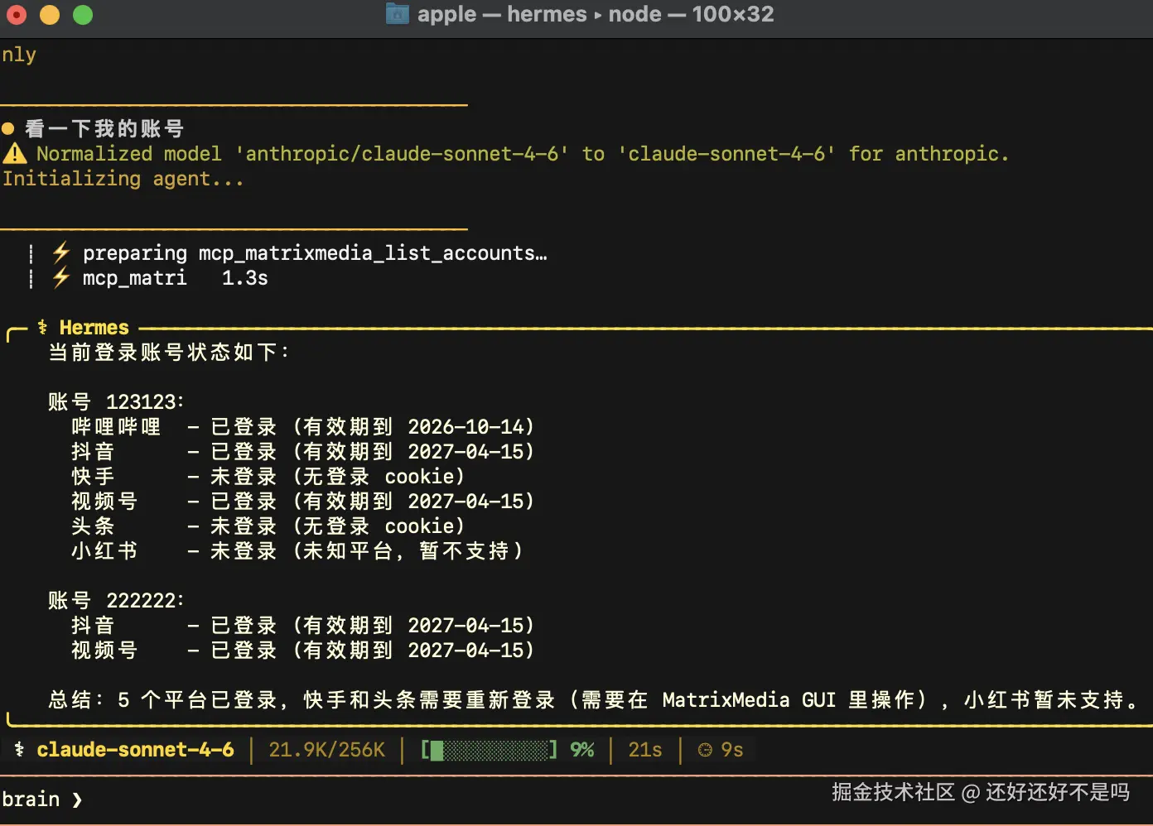Click the 抖音 row under 账号 123123
This screenshot has height=826, width=1153.
point(303,451)
